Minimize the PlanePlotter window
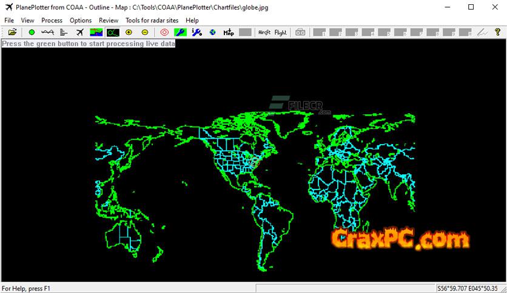This screenshot has height=293, width=507. pos(448,7)
